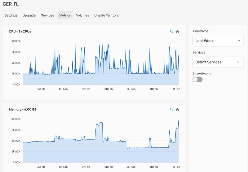
Task: Open the Timeframe dropdown showing Last Week
Action: pos(218,41)
